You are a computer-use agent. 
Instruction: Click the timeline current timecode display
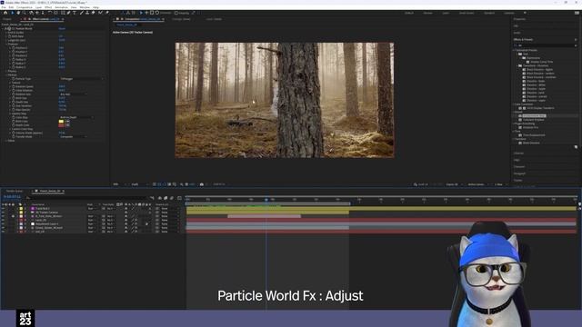(x=12, y=197)
